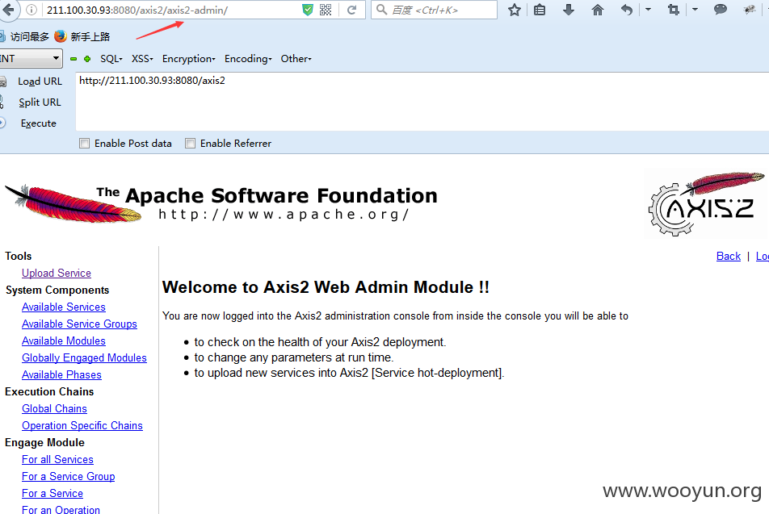This screenshot has width=769, height=514.
Task: Focus the HackBar URL text area
Action: (422, 102)
